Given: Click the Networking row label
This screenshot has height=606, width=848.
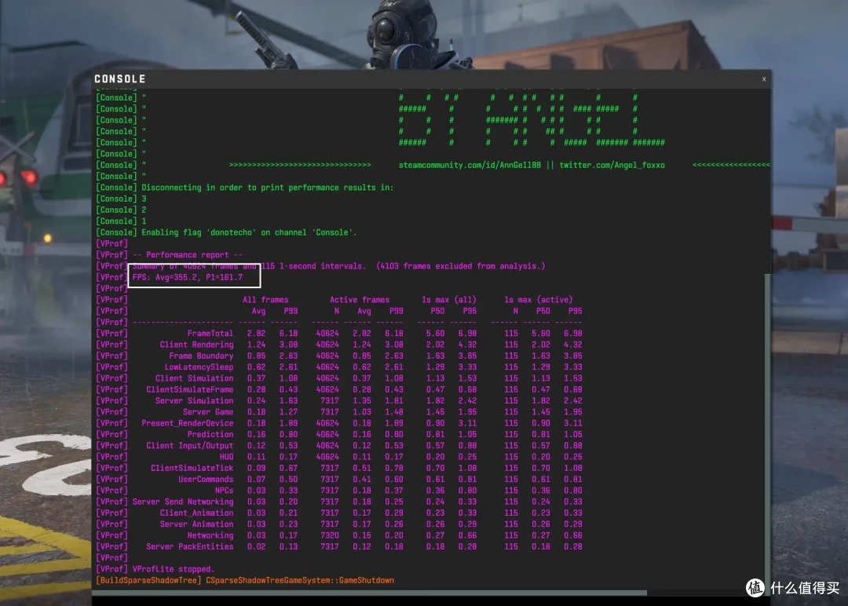Looking at the screenshot, I should 210,535.
